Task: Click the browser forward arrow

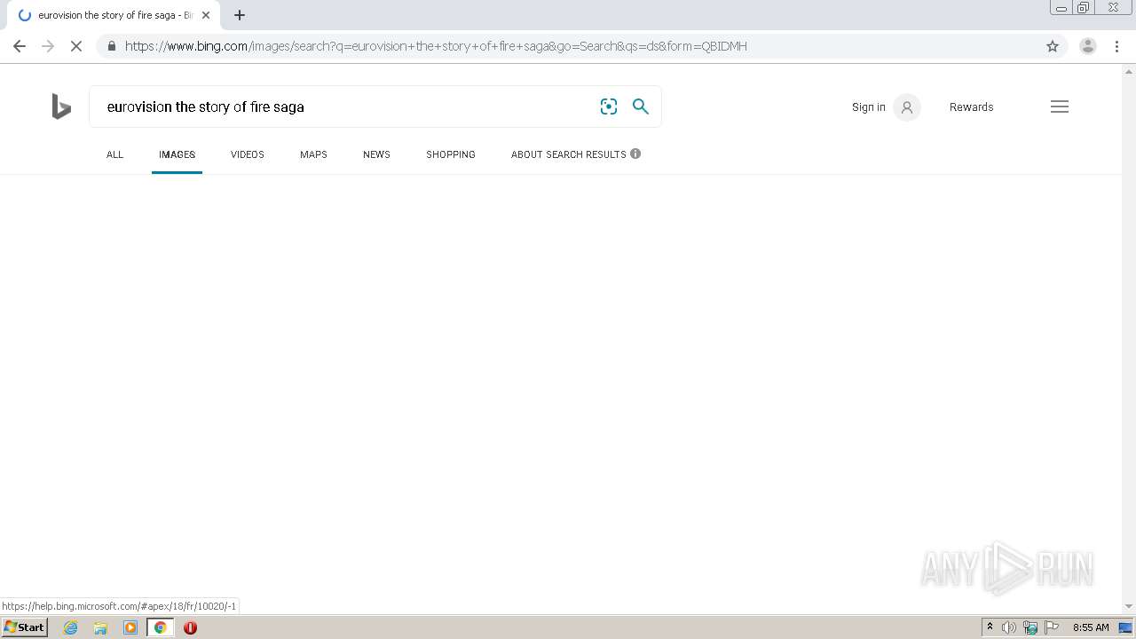Action: pos(48,46)
